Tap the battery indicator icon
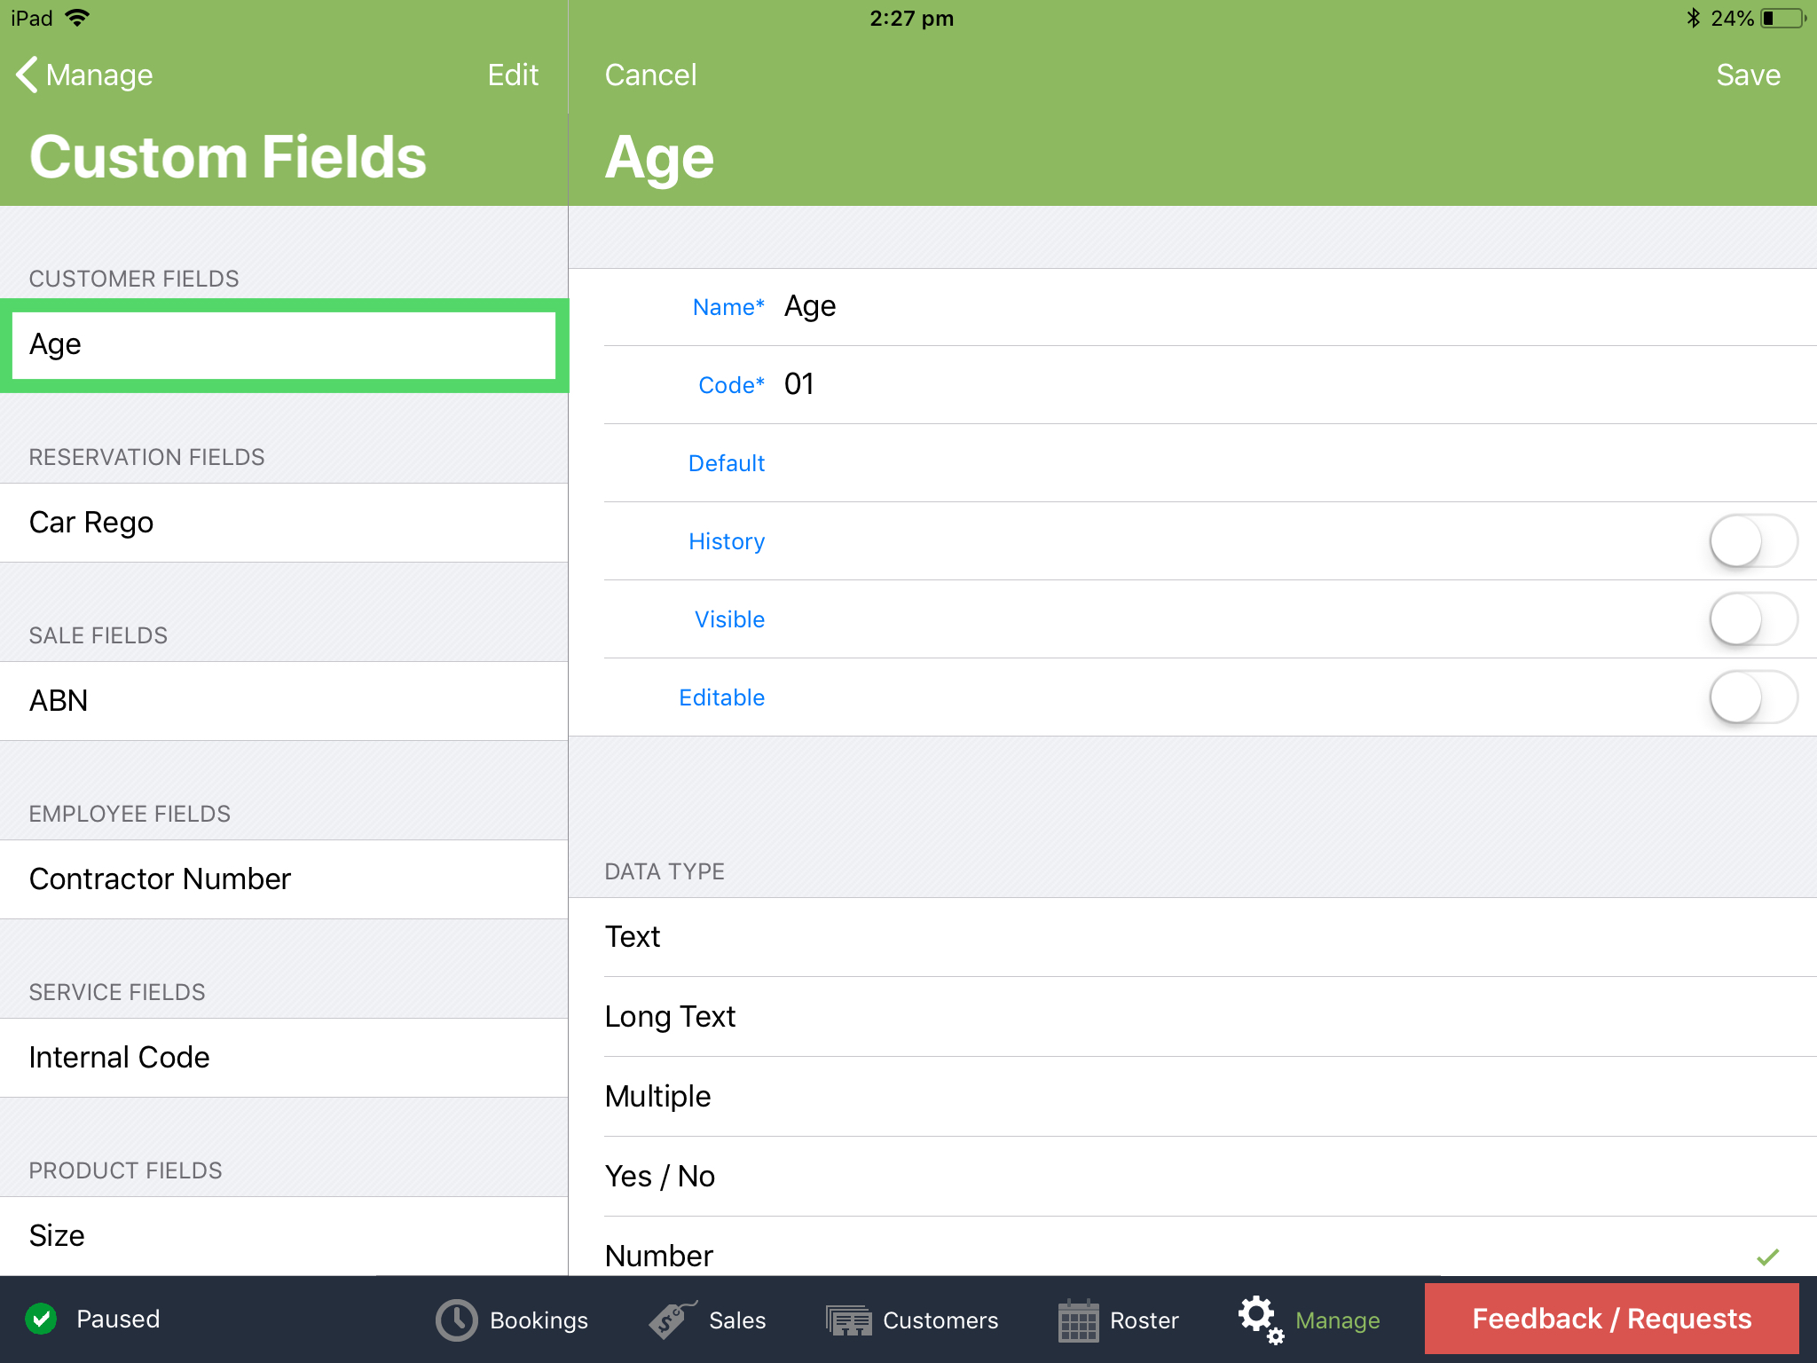Image resolution: width=1817 pixels, height=1363 pixels. (x=1784, y=18)
